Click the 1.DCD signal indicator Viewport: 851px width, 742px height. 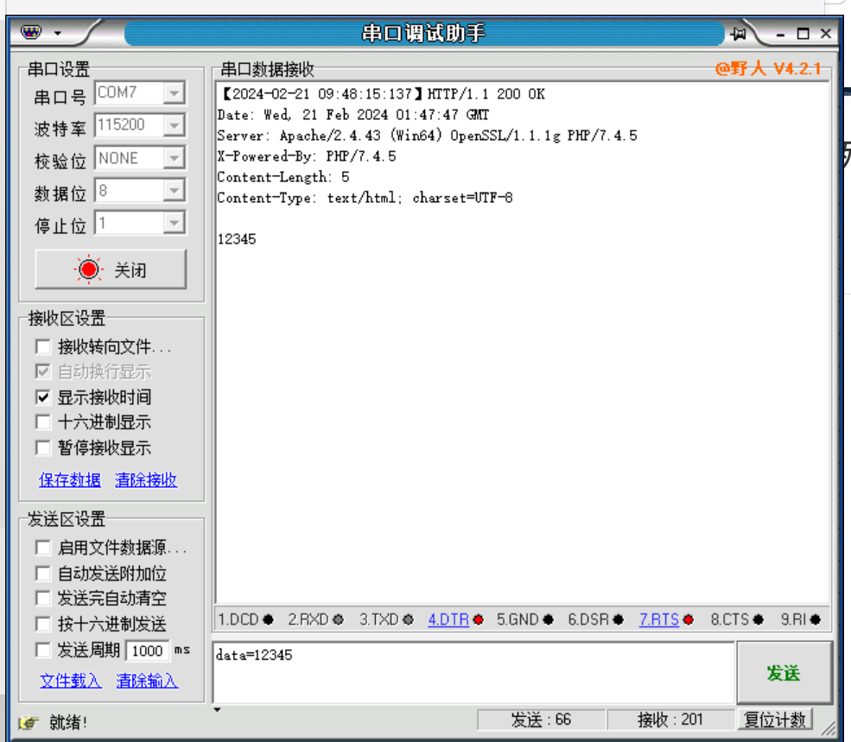tap(245, 619)
